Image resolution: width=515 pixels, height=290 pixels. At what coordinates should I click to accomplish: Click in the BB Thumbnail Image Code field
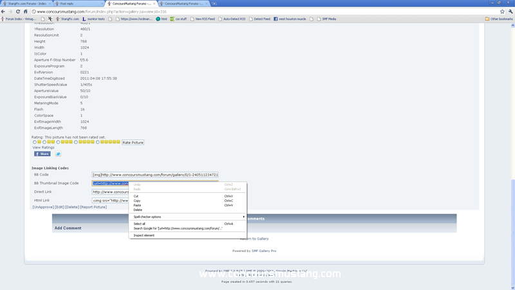pos(110,183)
